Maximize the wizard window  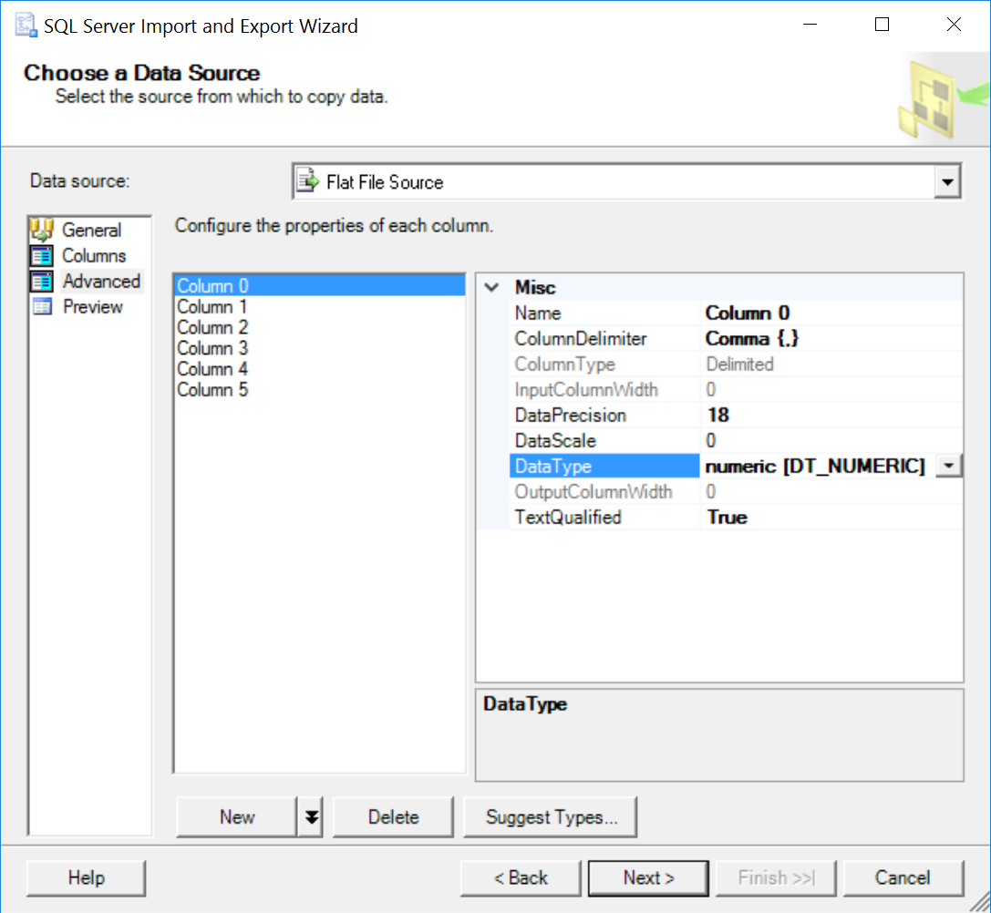point(882,26)
